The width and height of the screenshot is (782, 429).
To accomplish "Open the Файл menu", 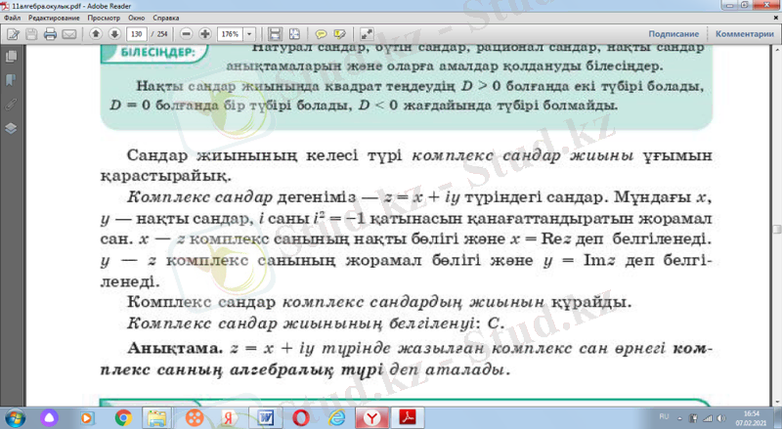I will [x=12, y=18].
